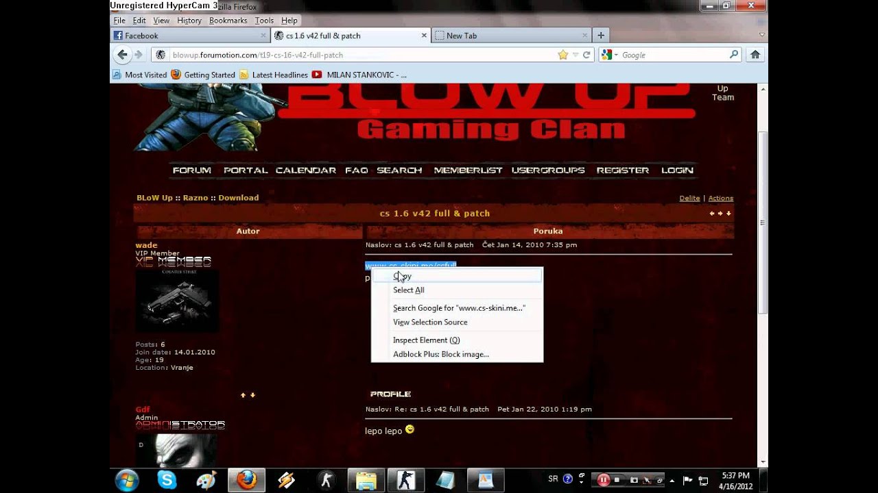Open the network tray icon
The image size is (878, 493).
pos(703,480)
